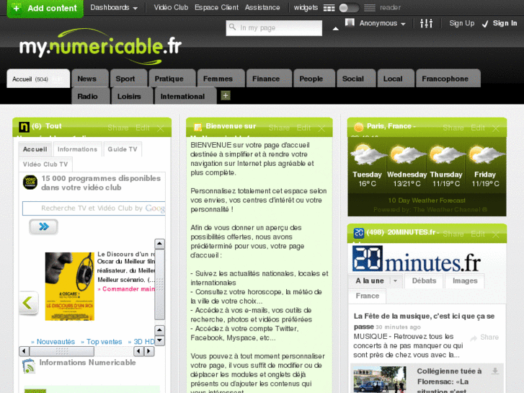Edit the Tout Numericable widget
This screenshot has height=393, width=524.
143,128
